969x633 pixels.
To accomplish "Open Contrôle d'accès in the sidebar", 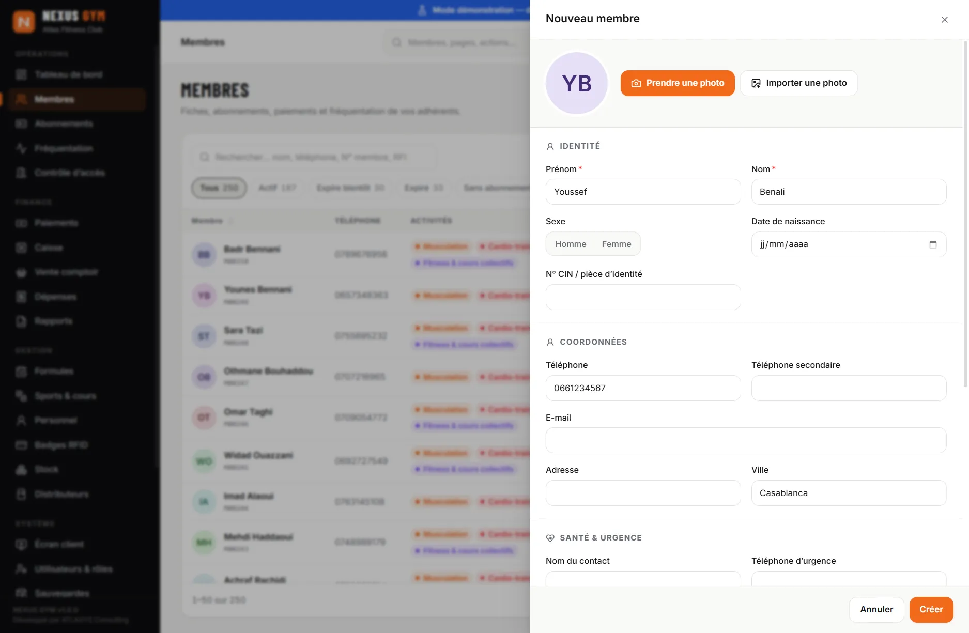I will coord(78,173).
